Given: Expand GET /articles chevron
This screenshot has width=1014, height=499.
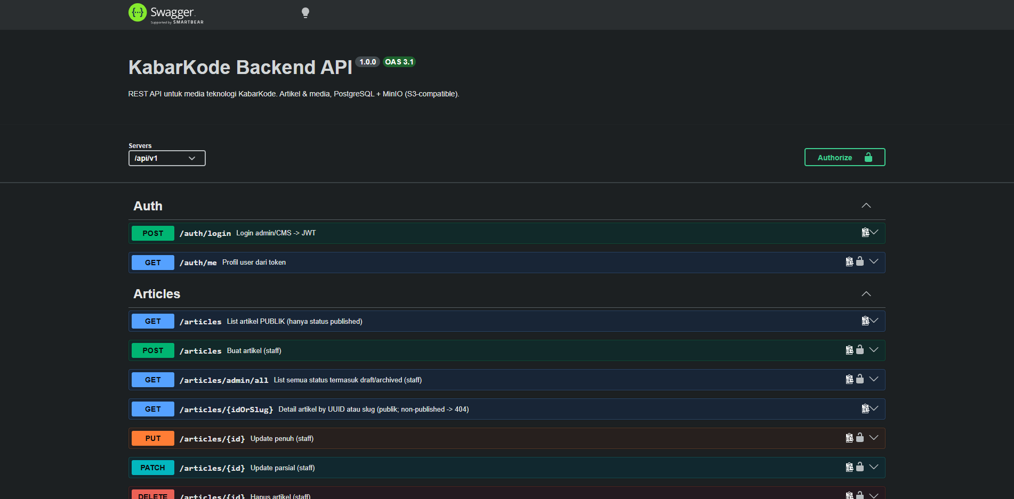Looking at the screenshot, I should [x=874, y=321].
